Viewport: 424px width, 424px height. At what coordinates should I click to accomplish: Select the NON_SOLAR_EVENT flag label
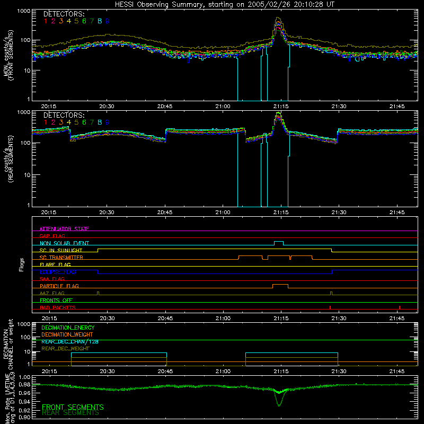click(64, 243)
